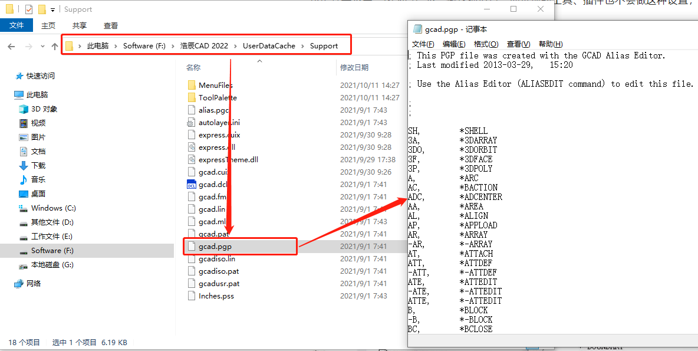The image size is (698, 351).
Task: Select 网络 in the navigation pane
Action: click(x=34, y=283)
